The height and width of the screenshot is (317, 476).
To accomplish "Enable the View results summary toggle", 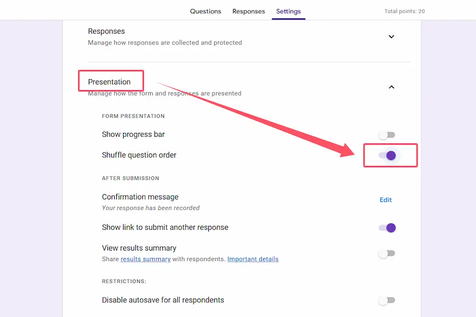I will point(387,254).
